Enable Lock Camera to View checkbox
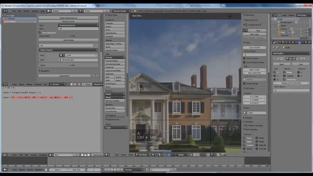Screen dimensions: 313x176 [245, 62]
